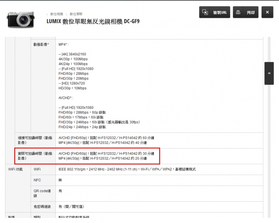Click the copy URL icon
Viewport: 279px width, 223px height.
(x=205, y=12)
